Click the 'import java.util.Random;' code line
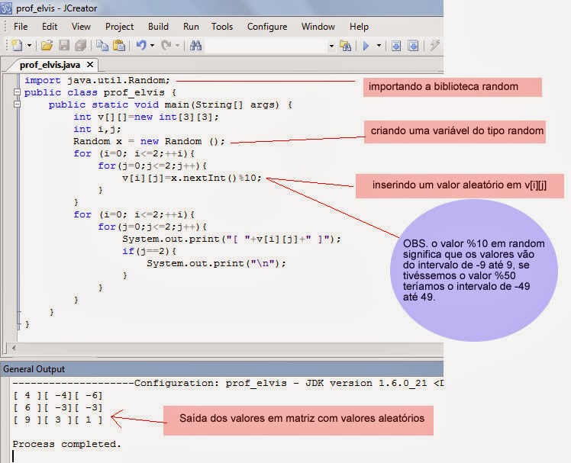 [97, 80]
